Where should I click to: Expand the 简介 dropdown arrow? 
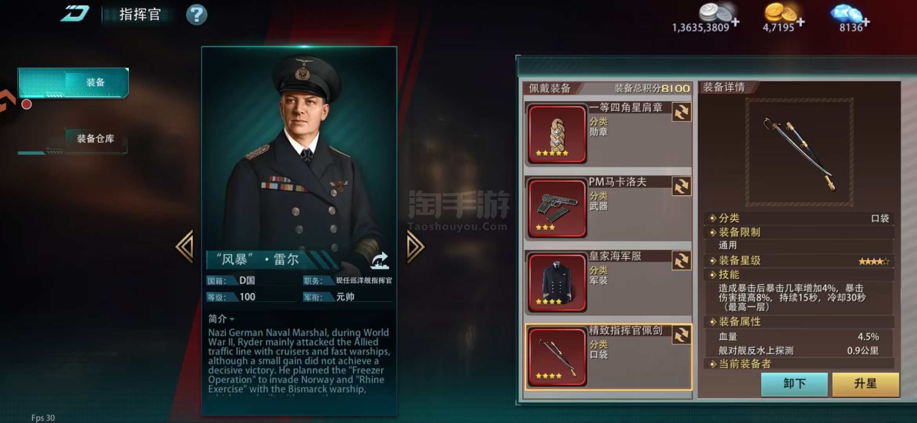click(232, 319)
